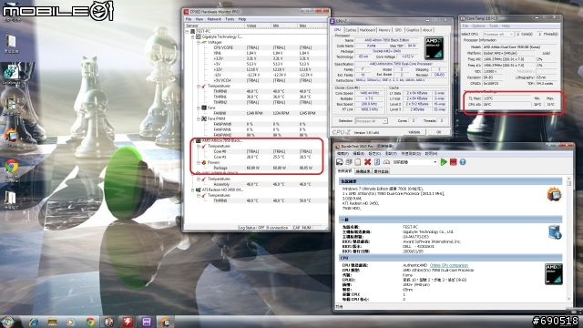Select the second tab in BurnInTest
Screen dimensions: 583x328
(363, 171)
